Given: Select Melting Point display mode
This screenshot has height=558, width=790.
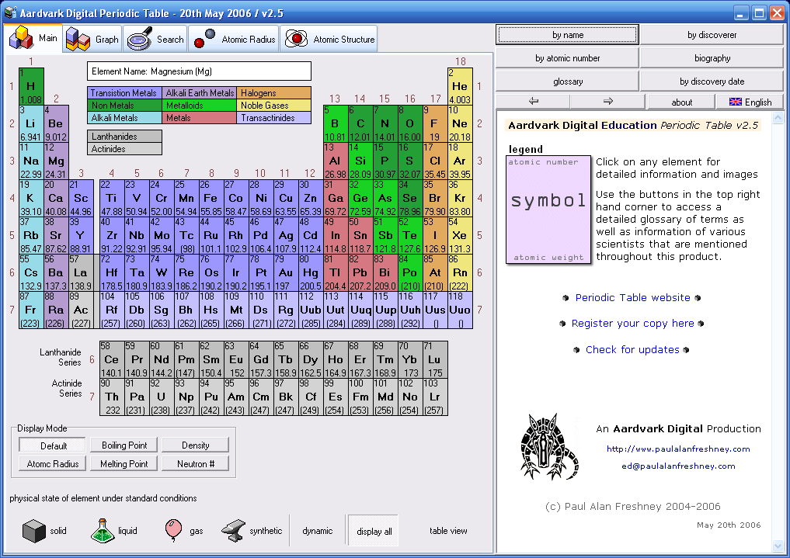Looking at the screenshot, I should pos(124,464).
